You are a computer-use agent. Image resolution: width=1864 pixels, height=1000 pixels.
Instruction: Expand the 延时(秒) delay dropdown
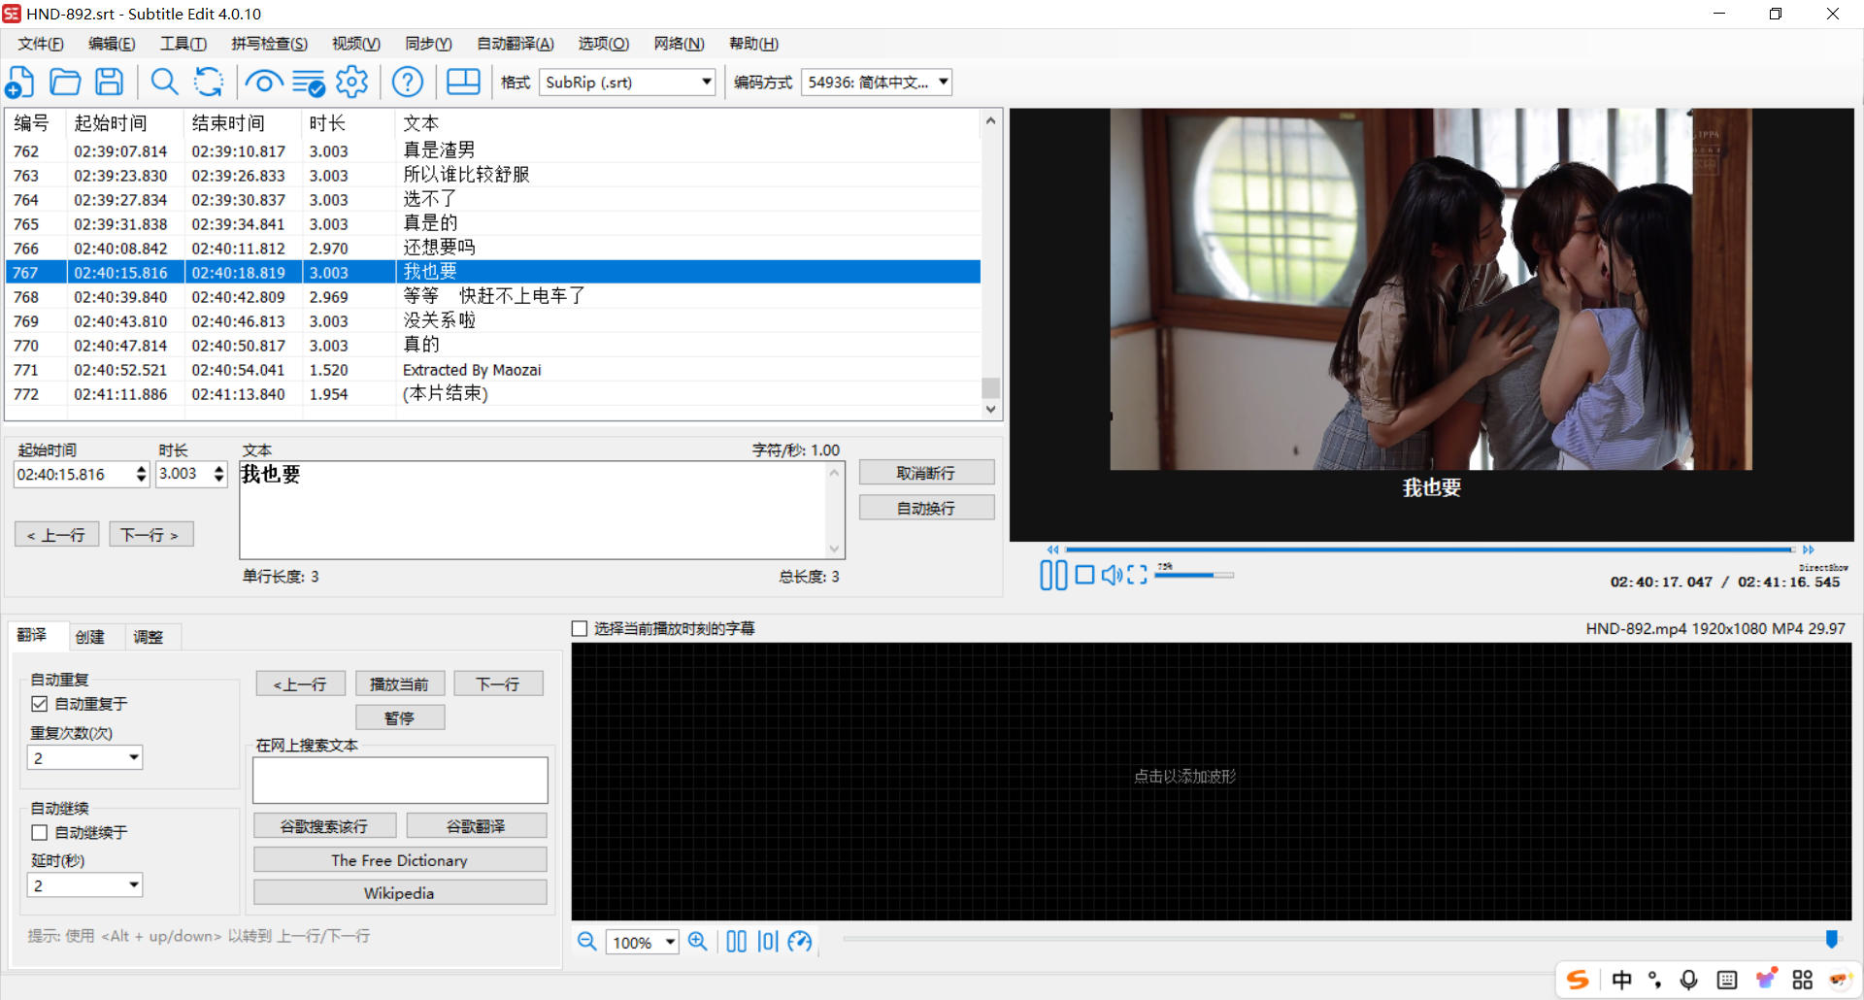84,884
